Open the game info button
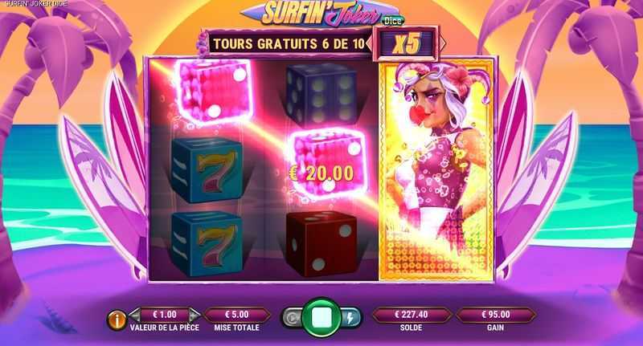This screenshot has height=346, width=643. [x=116, y=320]
